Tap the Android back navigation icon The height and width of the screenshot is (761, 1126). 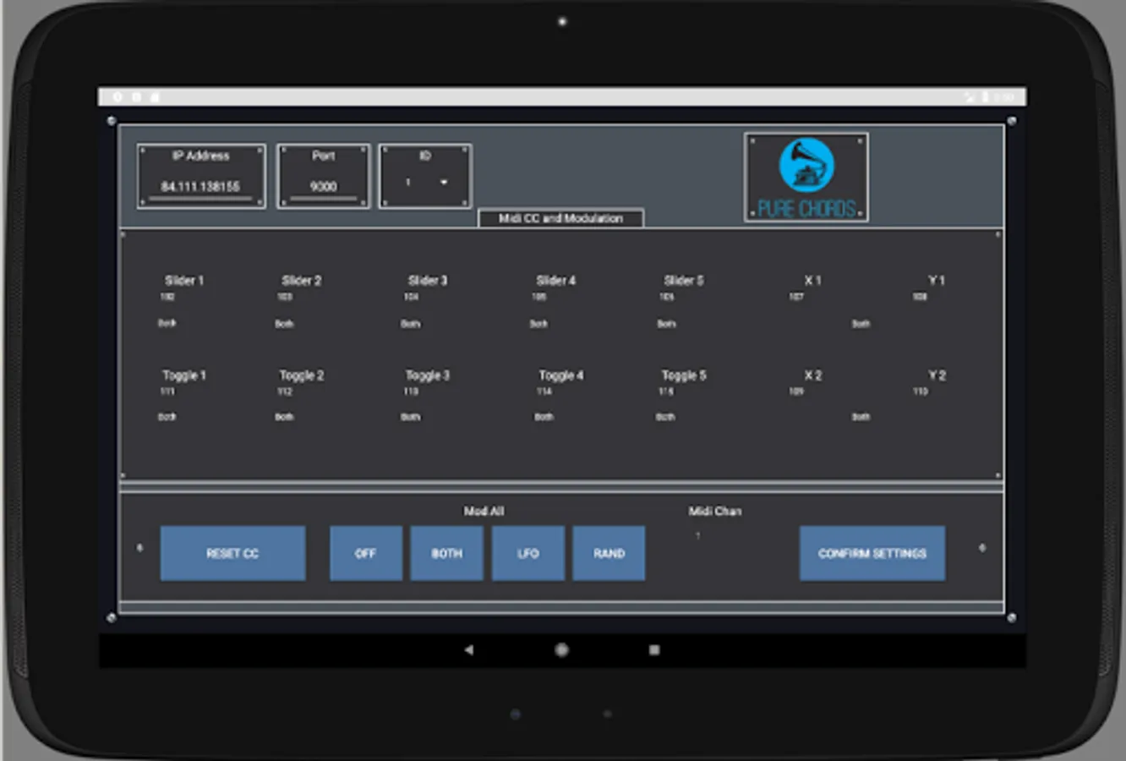[469, 650]
